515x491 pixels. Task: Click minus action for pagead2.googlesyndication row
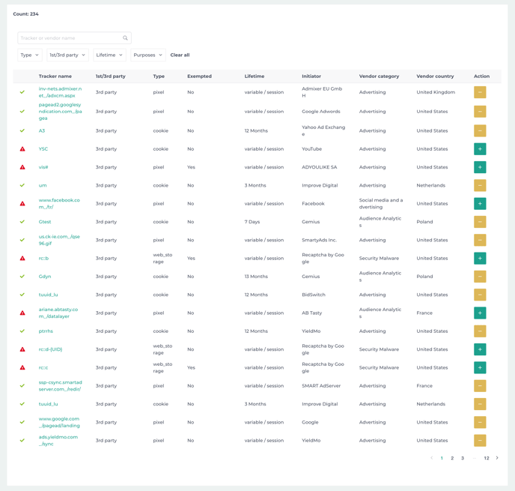[480, 112]
